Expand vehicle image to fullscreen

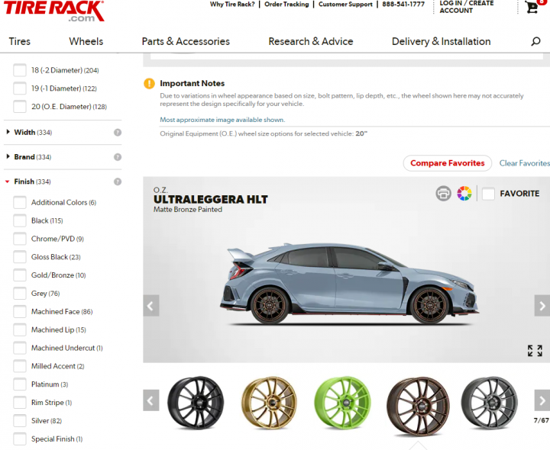click(535, 350)
